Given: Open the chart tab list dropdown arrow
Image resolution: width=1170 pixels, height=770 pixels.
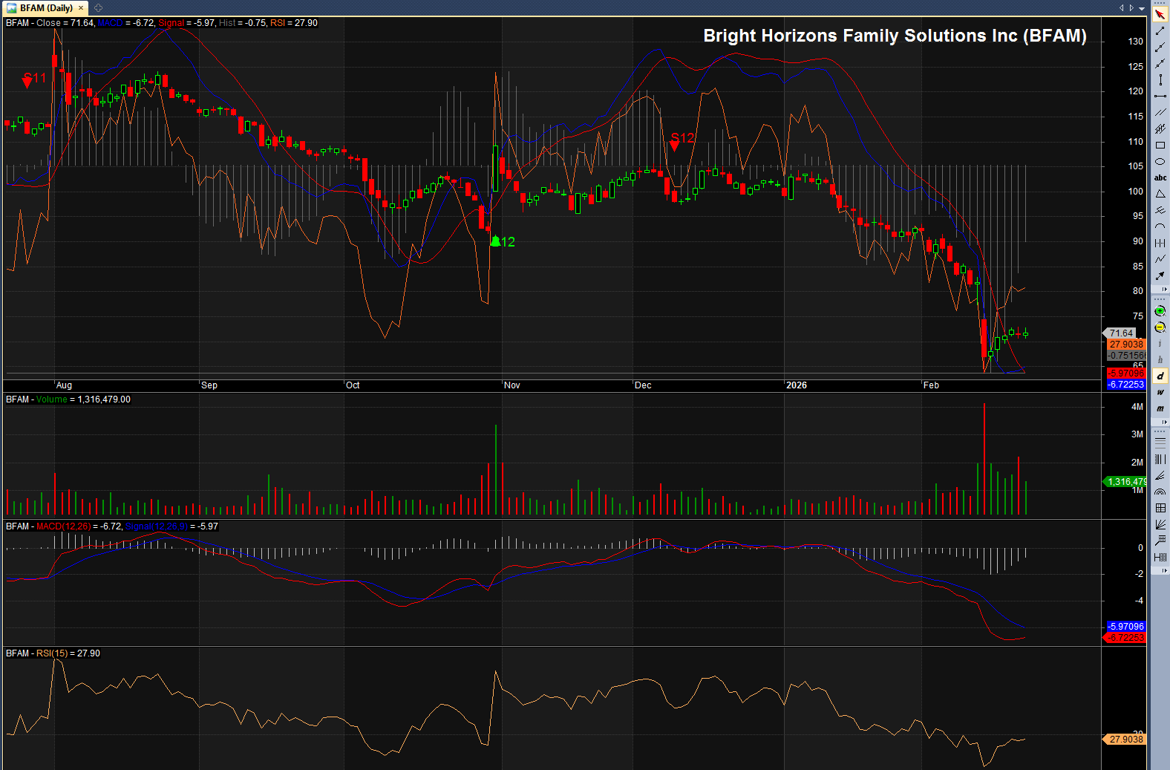Looking at the screenshot, I should (1142, 8).
